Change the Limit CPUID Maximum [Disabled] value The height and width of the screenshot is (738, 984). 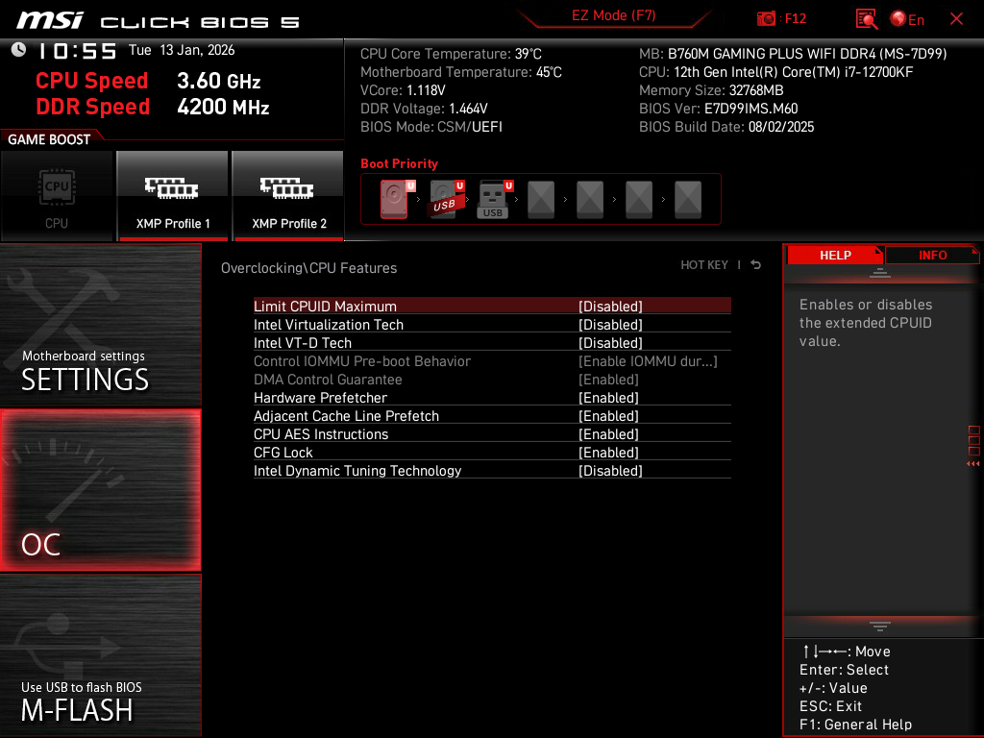pyautogui.click(x=610, y=307)
